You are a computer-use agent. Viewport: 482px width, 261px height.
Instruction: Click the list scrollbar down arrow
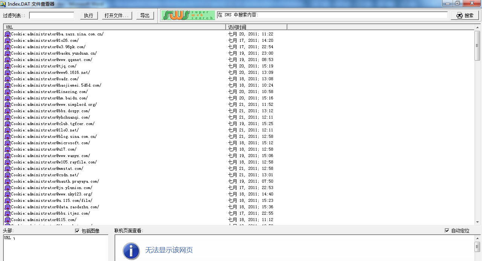(477, 222)
